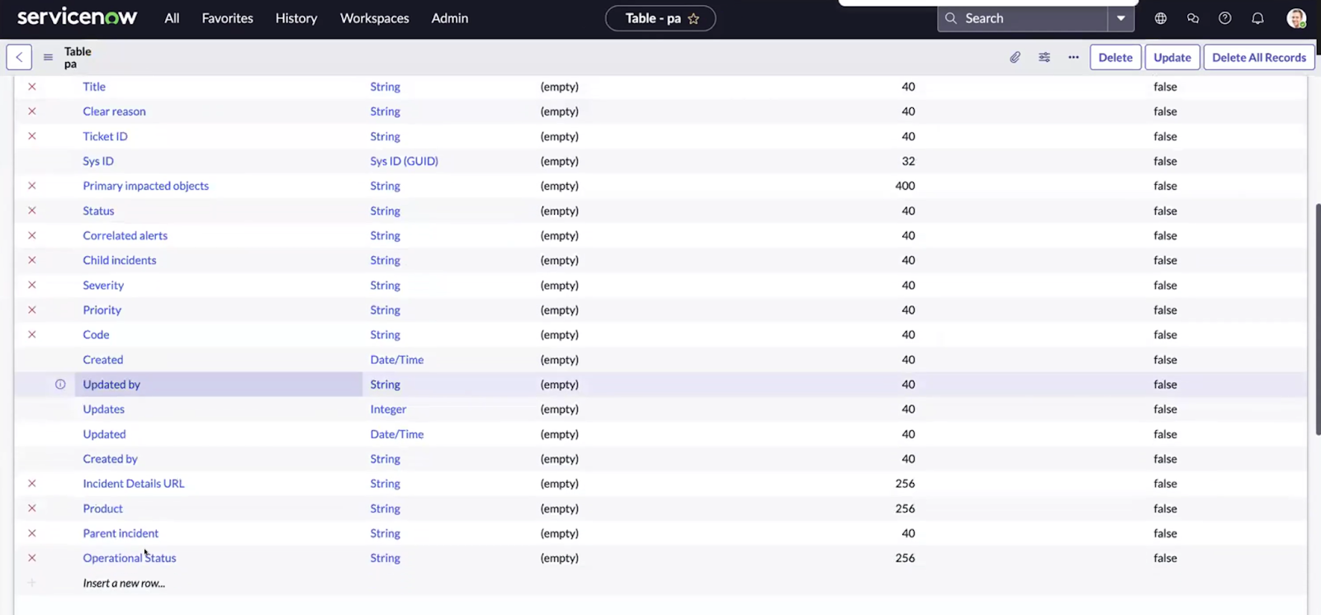
Task: Delete the Parent incident row via X
Action: coord(32,533)
